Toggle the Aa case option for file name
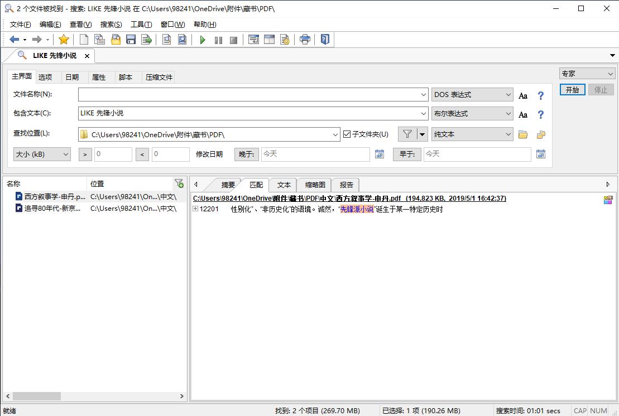The image size is (619, 416). [x=523, y=96]
